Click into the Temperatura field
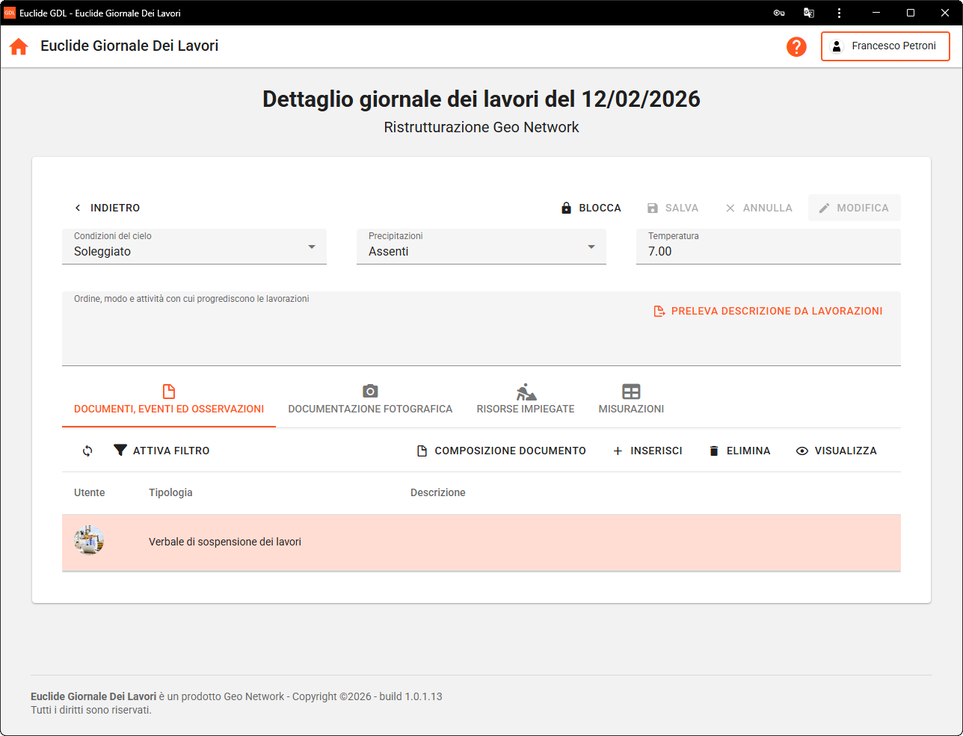 pyautogui.click(x=768, y=252)
